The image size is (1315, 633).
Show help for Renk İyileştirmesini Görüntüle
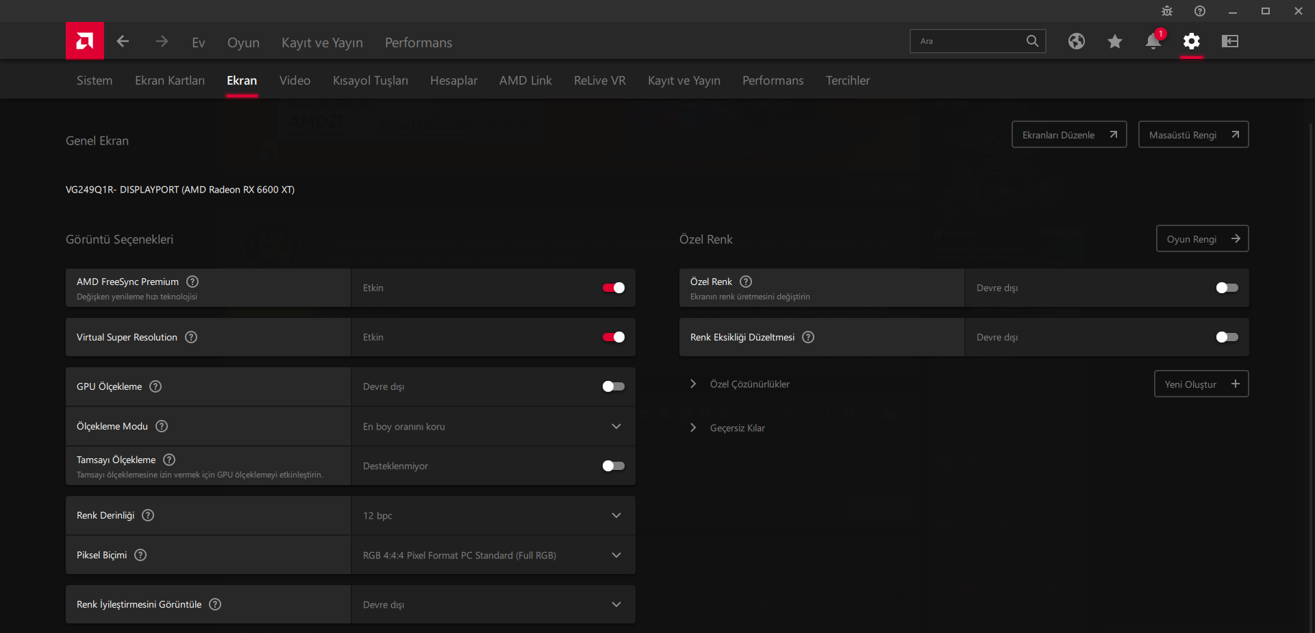215,604
